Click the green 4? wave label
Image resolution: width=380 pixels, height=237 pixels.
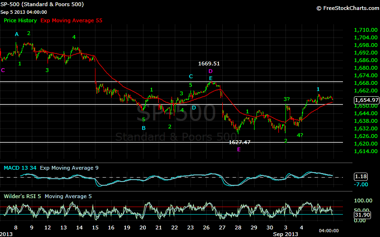pyautogui.click(x=300, y=135)
